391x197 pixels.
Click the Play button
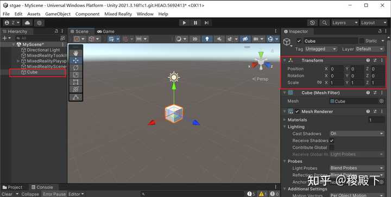[184, 23]
